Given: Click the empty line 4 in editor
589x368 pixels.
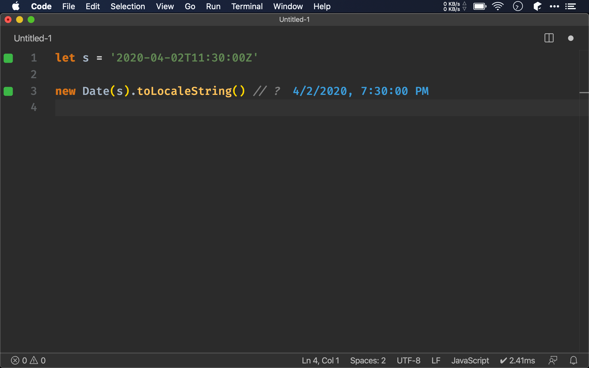Looking at the screenshot, I should (x=317, y=108).
